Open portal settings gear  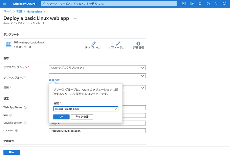(208, 4)
